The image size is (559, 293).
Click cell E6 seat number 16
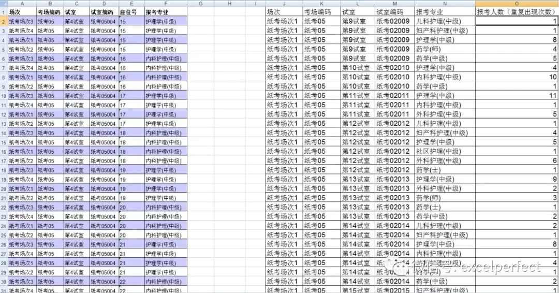coord(132,58)
